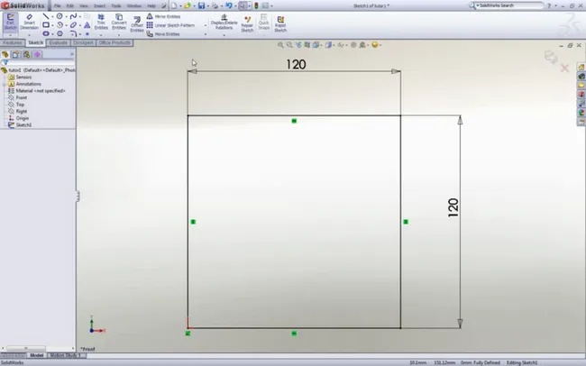Open Display/Delete Relations
This screenshot has height=366, width=586.
(224, 23)
